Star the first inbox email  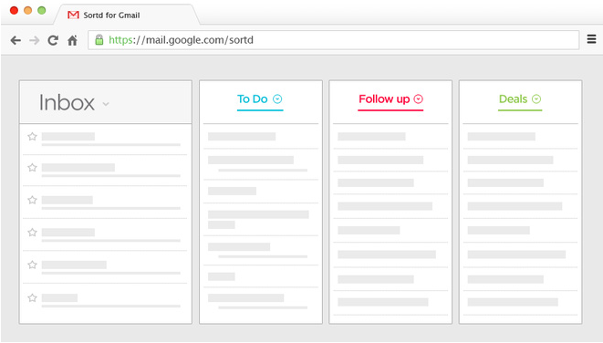[32, 137]
